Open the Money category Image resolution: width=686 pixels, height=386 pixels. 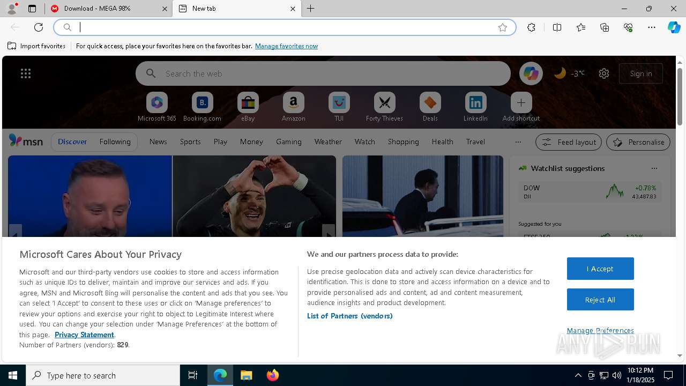pyautogui.click(x=251, y=142)
